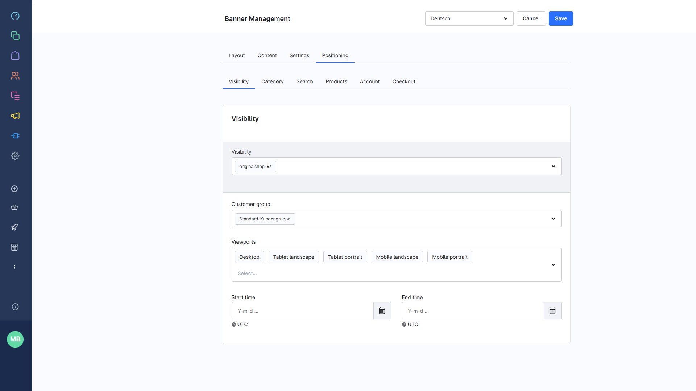Click the storefront sidebar icon
The width and height of the screenshot is (696, 391).
[x=14, y=247]
